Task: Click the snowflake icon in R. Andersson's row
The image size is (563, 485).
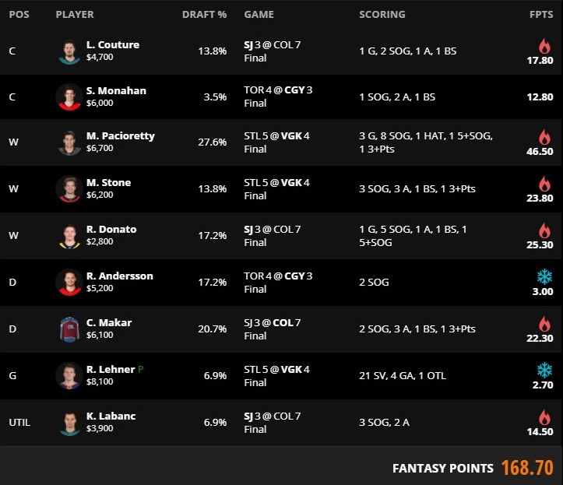Action: click(544, 276)
